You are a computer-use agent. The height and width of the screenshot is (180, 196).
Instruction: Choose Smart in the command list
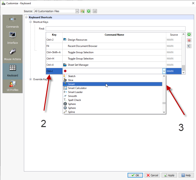coord(112,84)
